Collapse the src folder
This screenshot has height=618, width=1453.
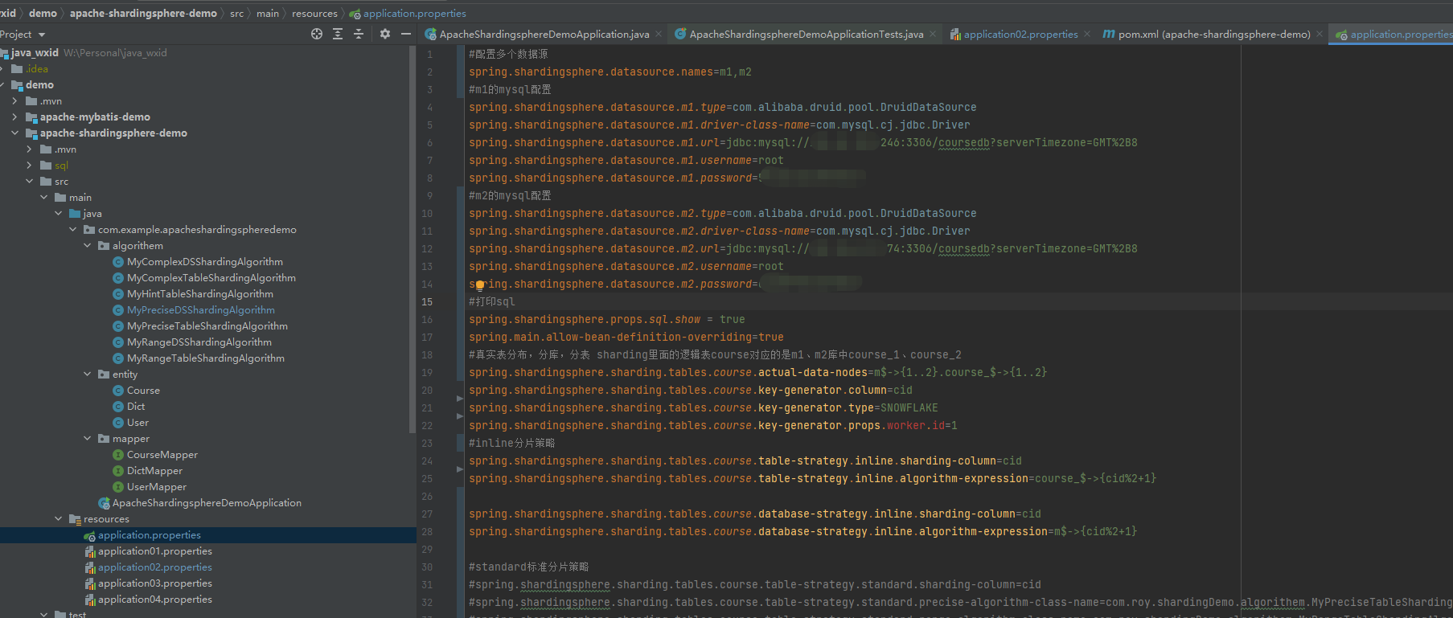[x=29, y=182]
